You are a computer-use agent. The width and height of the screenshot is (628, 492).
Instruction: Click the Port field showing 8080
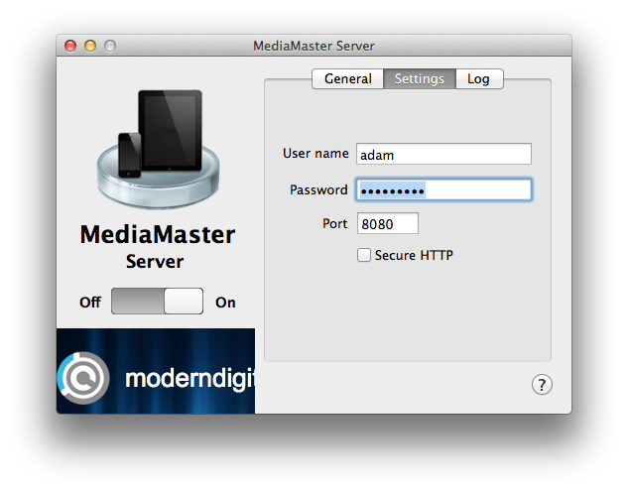click(x=388, y=223)
